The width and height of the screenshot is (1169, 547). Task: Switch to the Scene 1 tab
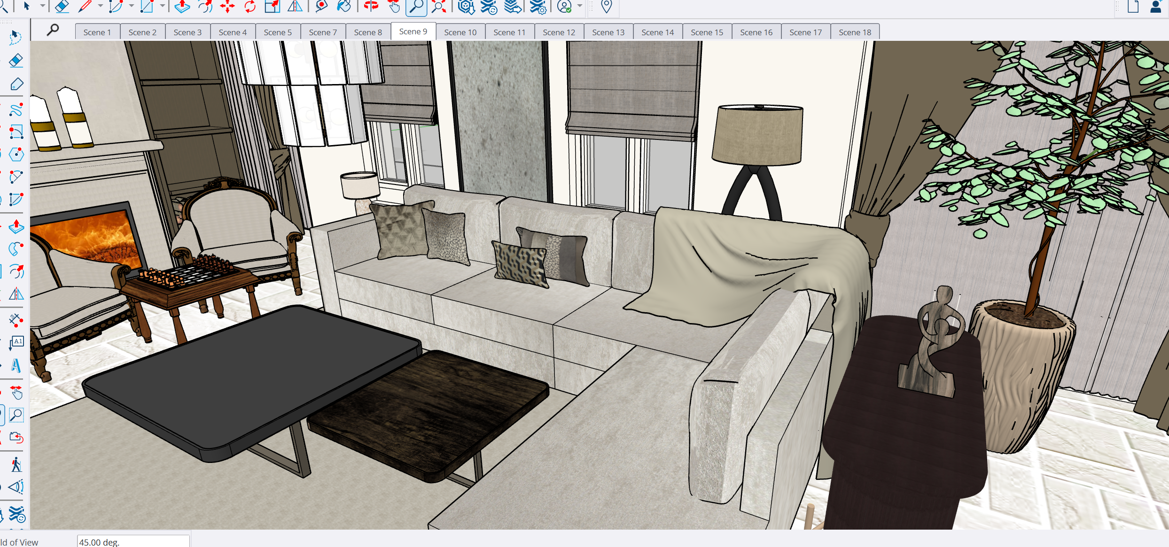point(97,32)
